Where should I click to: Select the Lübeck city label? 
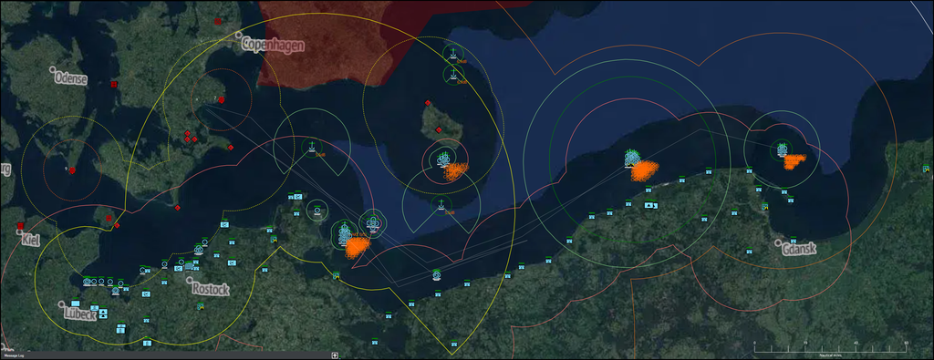coord(80,314)
